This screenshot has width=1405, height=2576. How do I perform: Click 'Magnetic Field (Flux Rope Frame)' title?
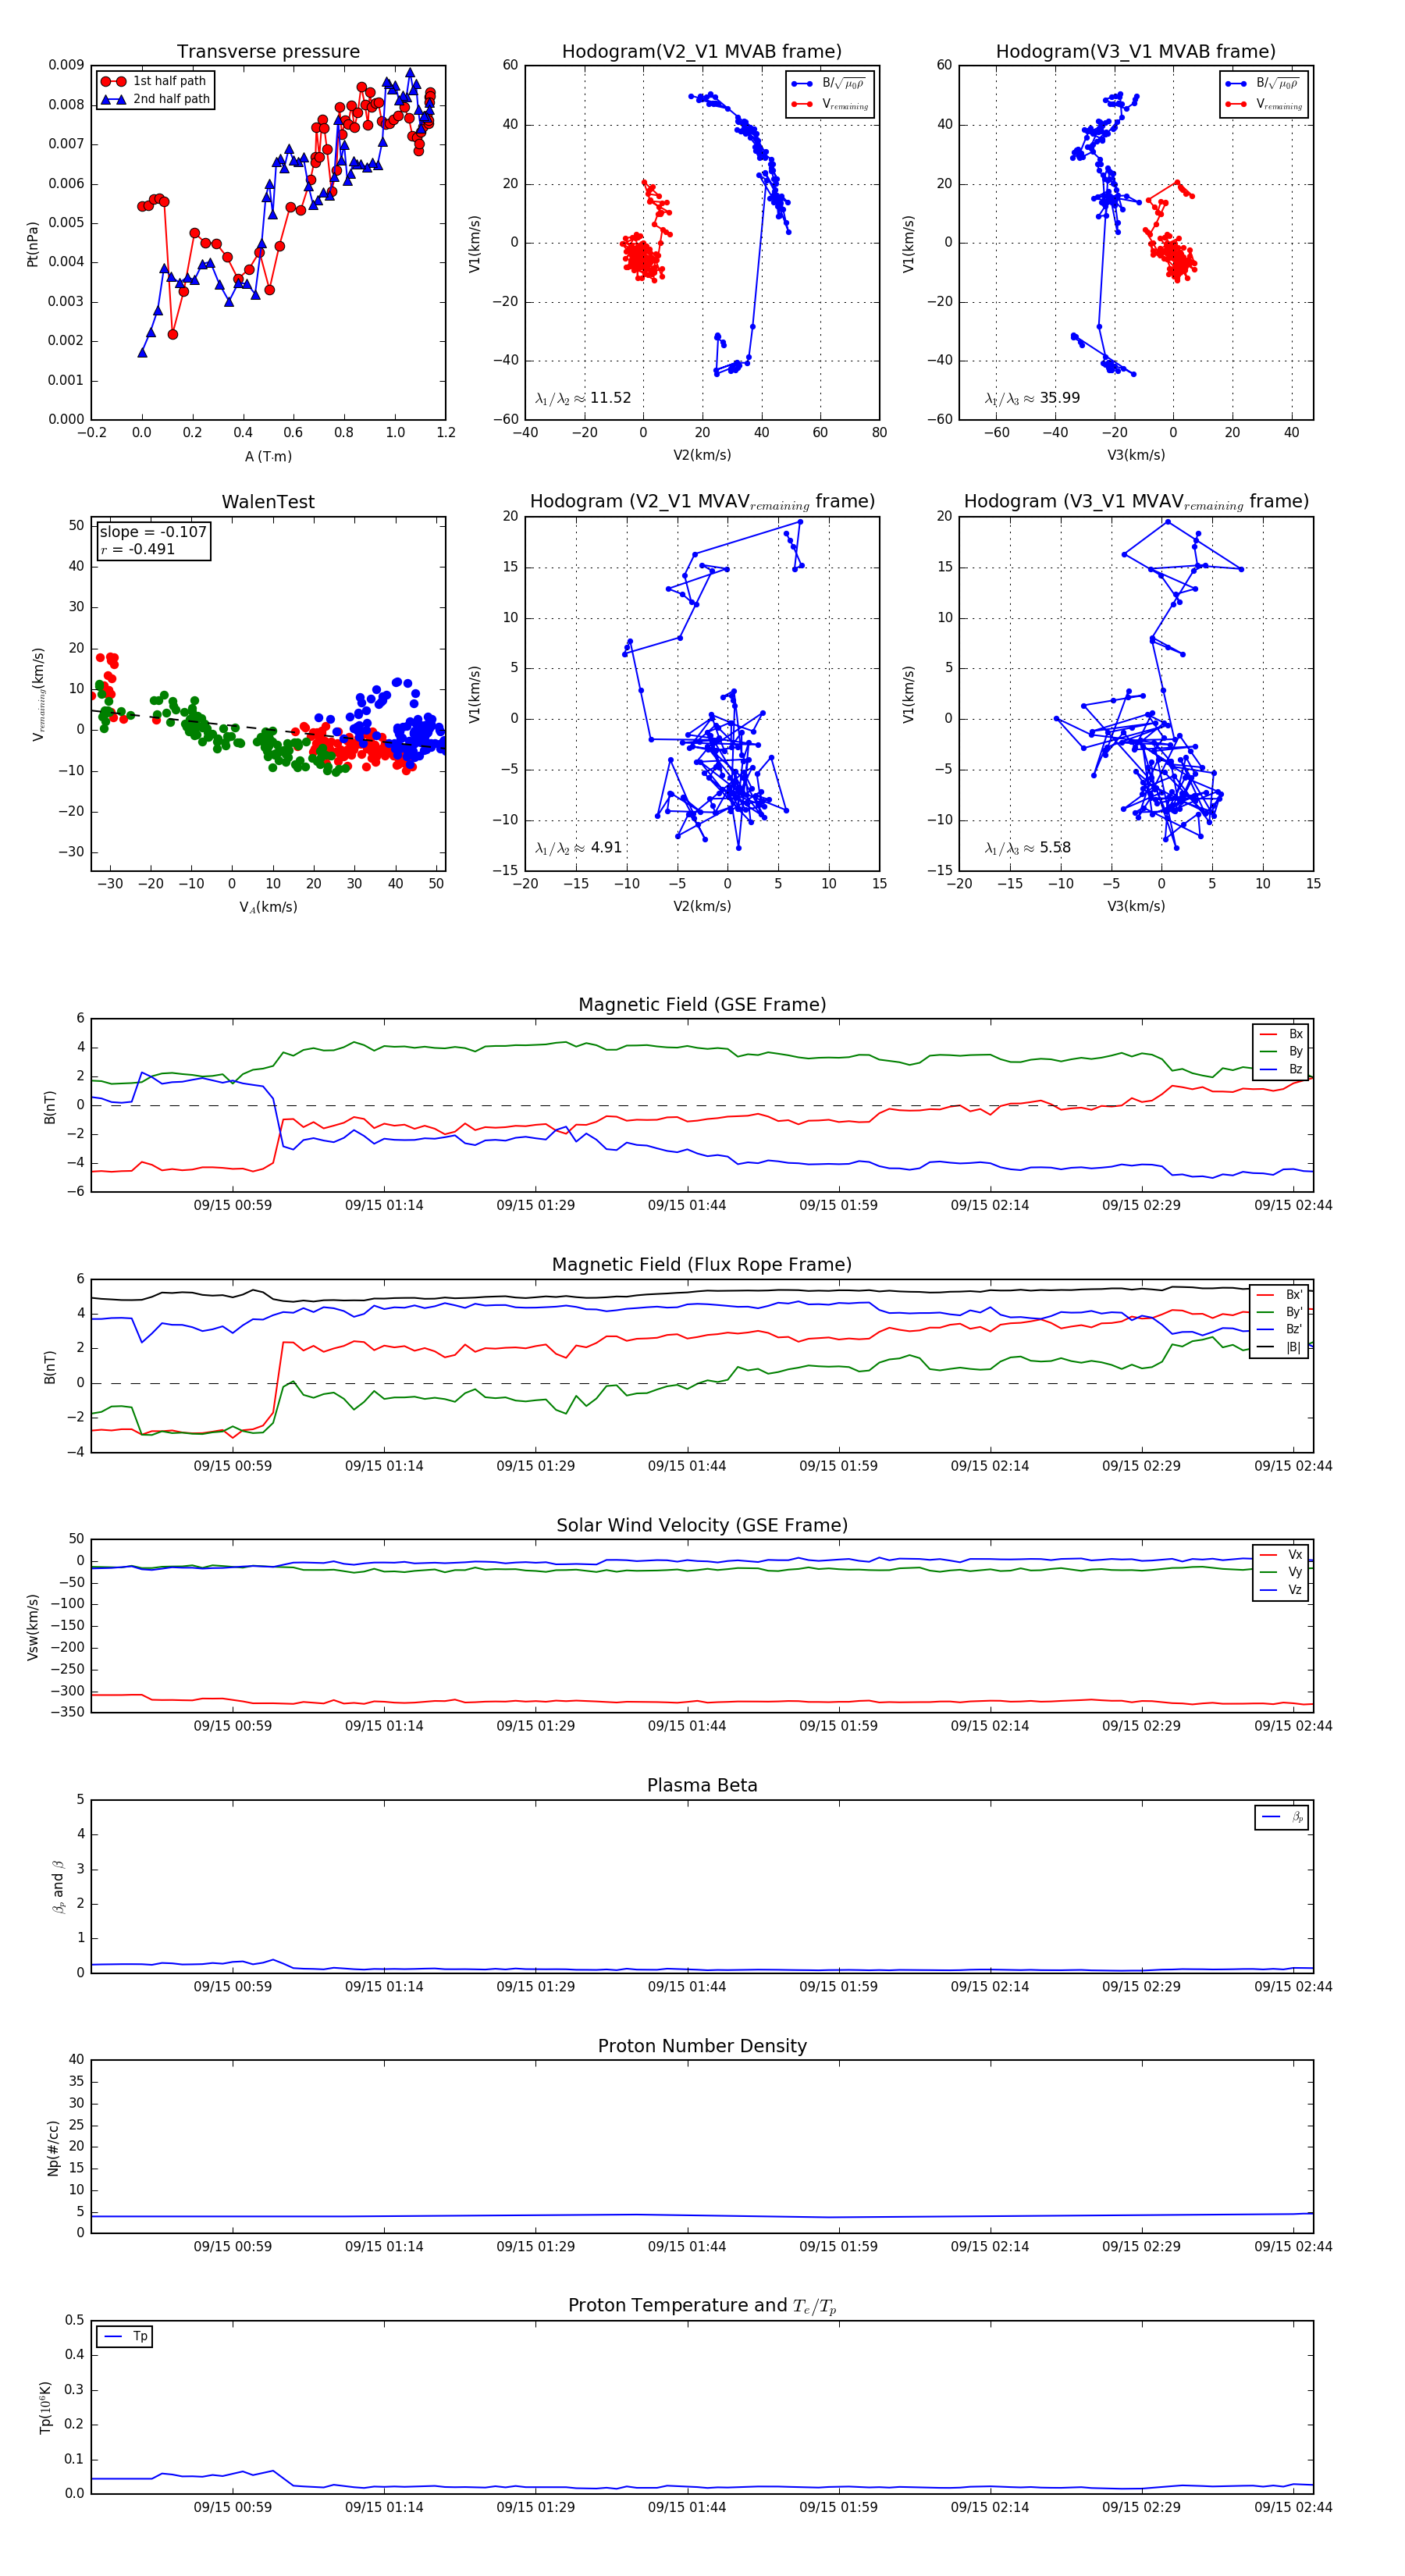click(702, 1265)
